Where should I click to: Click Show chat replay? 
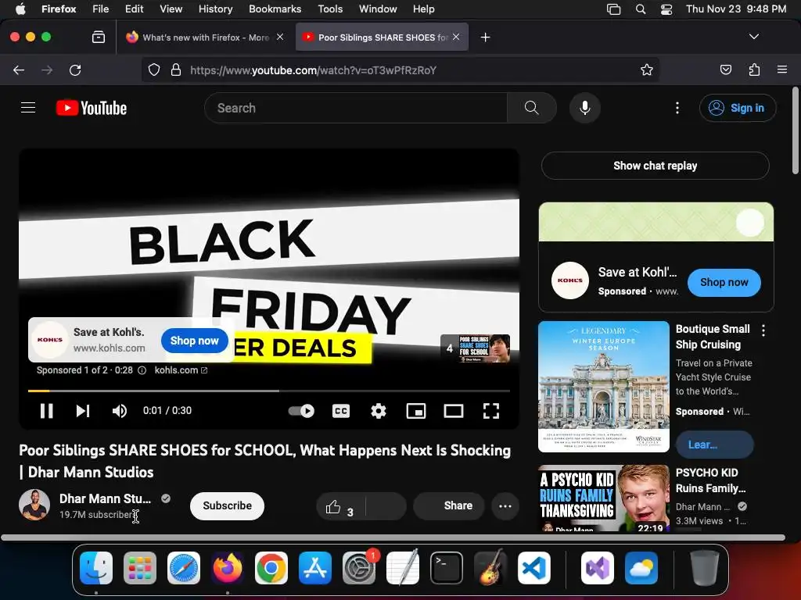click(655, 166)
